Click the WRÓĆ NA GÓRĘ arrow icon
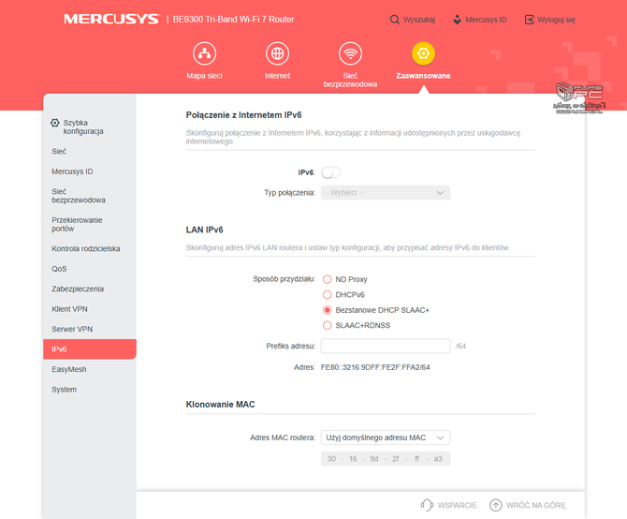This screenshot has width=627, height=519. (x=495, y=505)
